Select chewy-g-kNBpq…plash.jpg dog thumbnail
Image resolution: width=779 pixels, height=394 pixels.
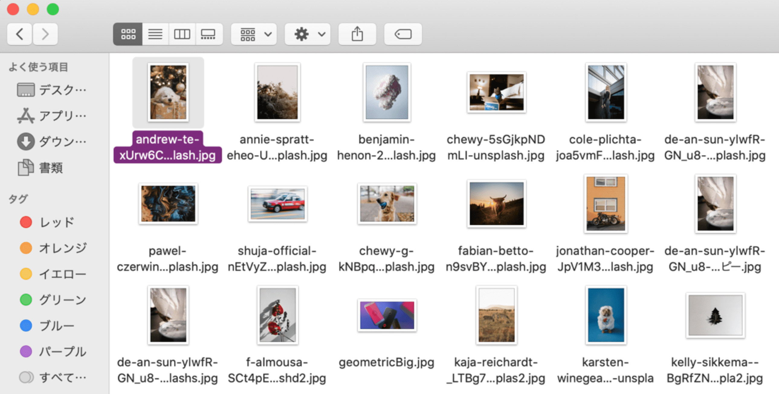[387, 204]
